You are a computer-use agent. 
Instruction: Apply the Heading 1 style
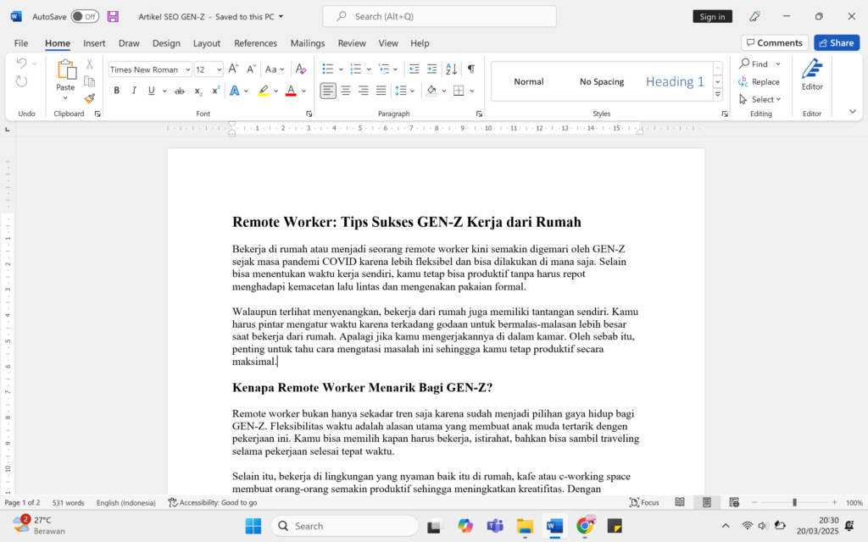click(675, 82)
